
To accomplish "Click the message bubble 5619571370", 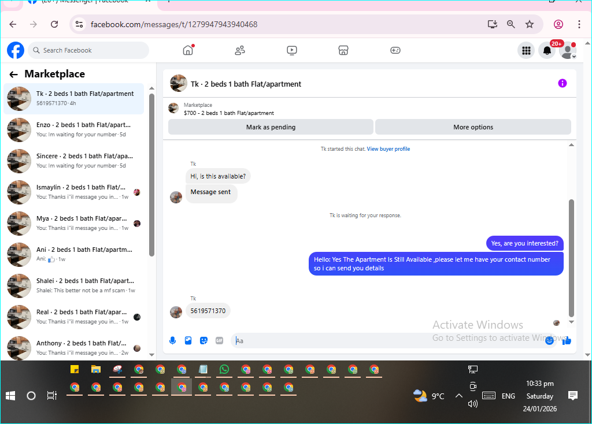I will 208,311.
